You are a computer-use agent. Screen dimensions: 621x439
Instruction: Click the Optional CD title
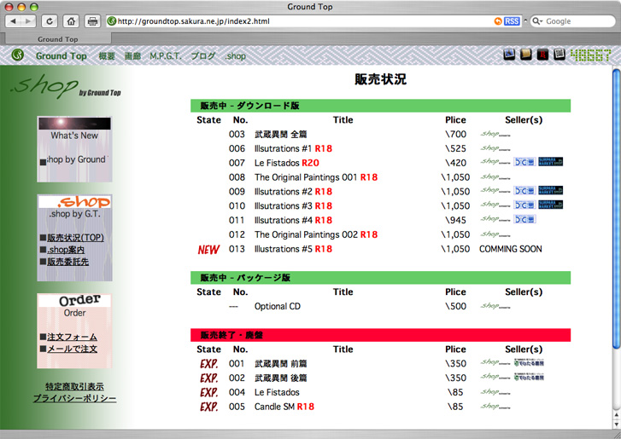click(x=278, y=306)
